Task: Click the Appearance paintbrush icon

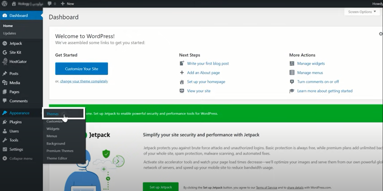Action: coord(4,113)
